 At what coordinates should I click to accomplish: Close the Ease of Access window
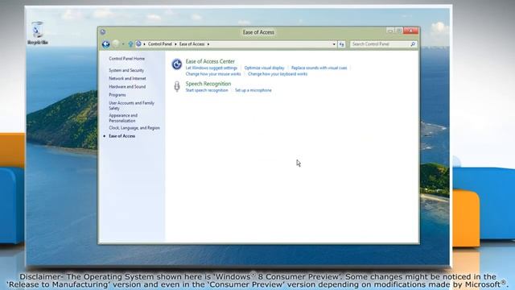pyautogui.click(x=410, y=31)
